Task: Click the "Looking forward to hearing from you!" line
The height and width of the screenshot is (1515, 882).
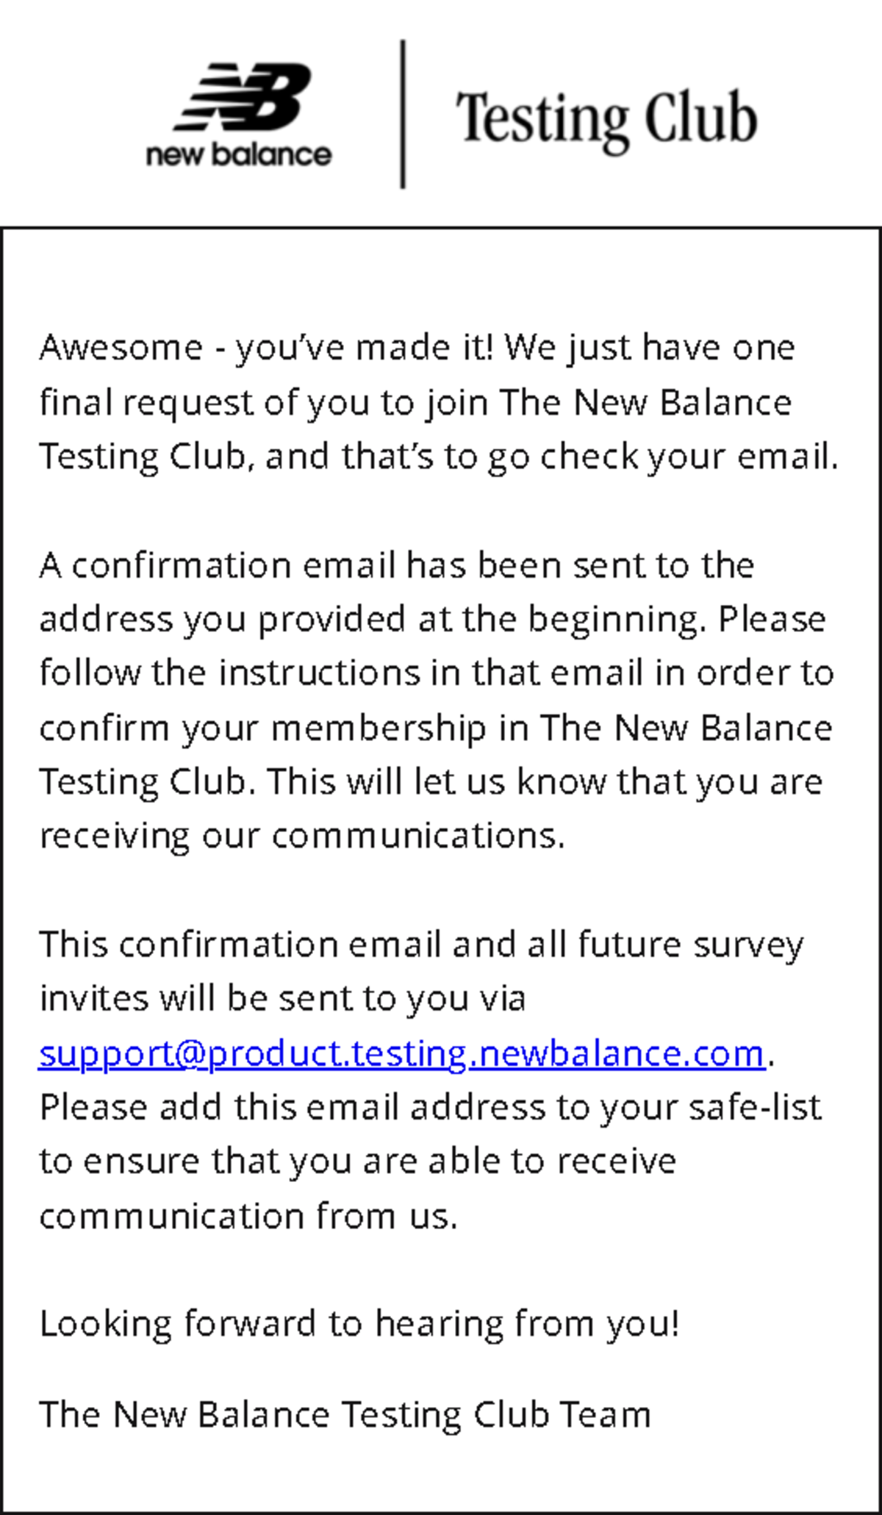Action: point(359,1324)
